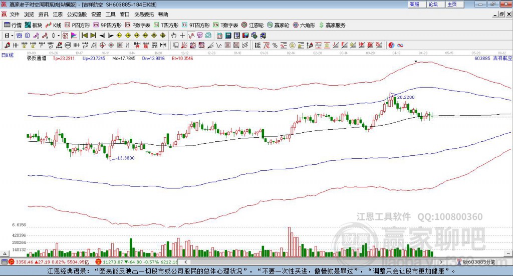Switch to the K线 chart view
This screenshot has width=513, height=276.
tap(53, 25)
